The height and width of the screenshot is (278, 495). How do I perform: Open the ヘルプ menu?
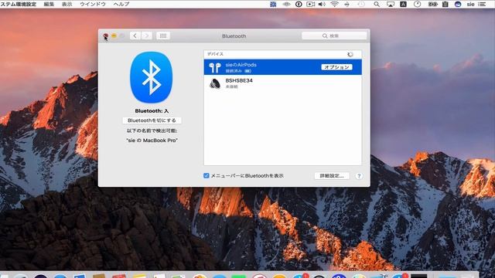121,4
